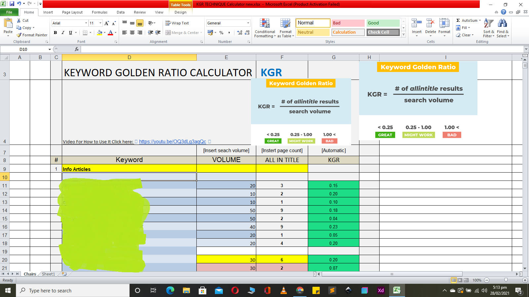Click the Sort & Filter icon
This screenshot has height=297, width=529.
pyautogui.click(x=488, y=28)
